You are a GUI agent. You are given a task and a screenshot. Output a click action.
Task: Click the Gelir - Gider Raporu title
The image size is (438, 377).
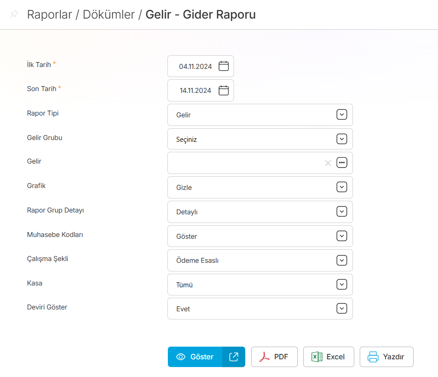tap(200, 14)
